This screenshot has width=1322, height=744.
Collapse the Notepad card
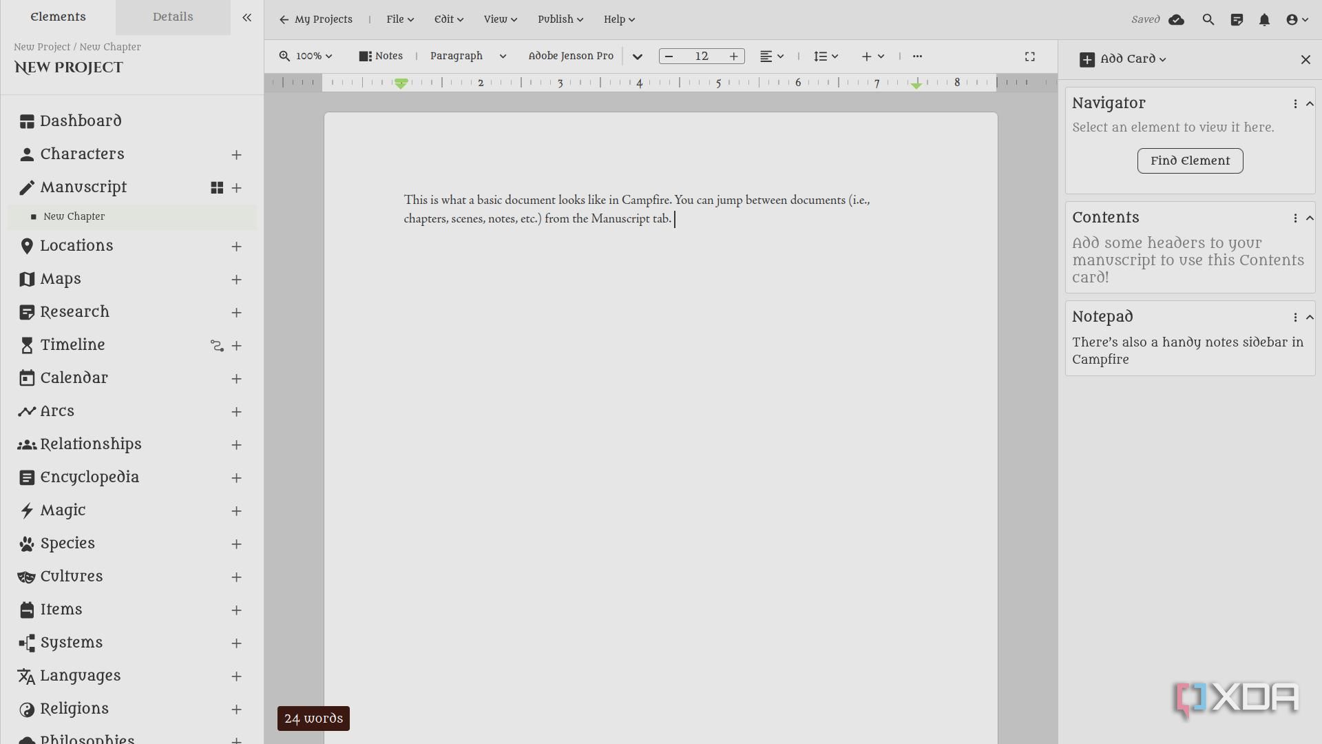1310,317
